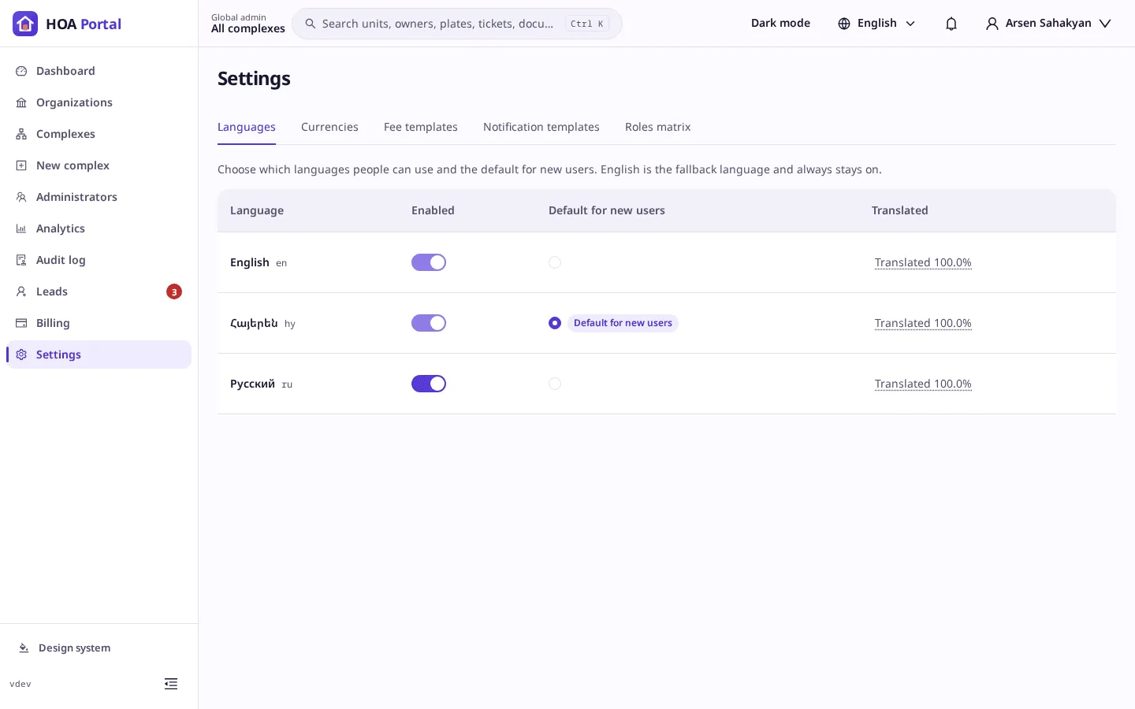Viewport: 1135px width, 709px height.
Task: Click the Analytics chart icon
Action: point(21,228)
